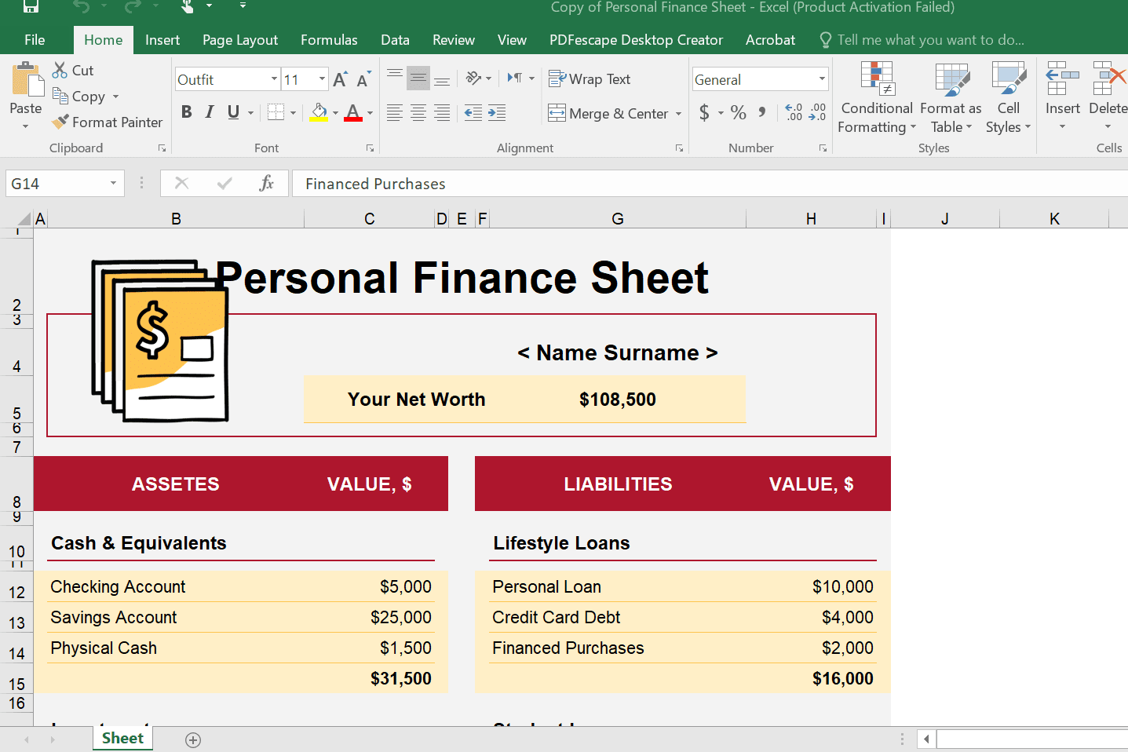Open the Review tab
This screenshot has width=1128, height=752.
click(454, 40)
